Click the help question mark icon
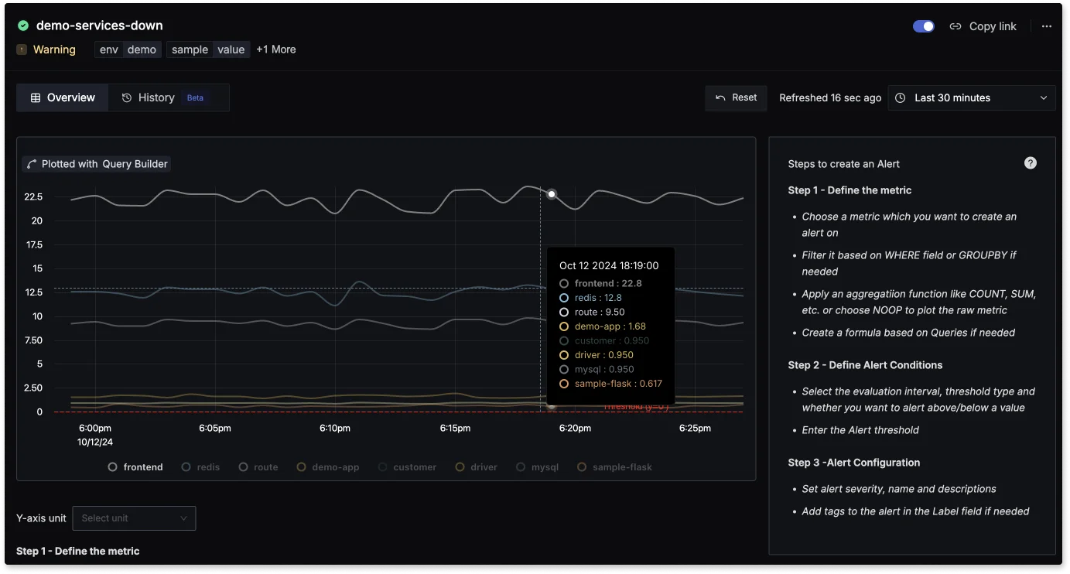 [1030, 162]
